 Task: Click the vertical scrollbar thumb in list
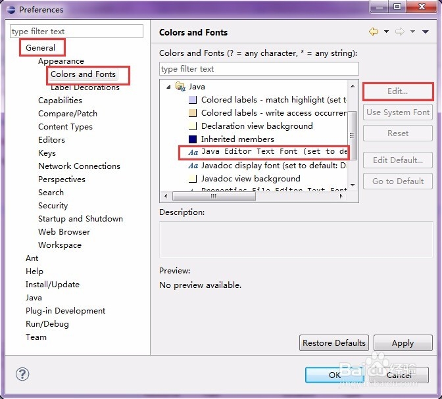352,135
